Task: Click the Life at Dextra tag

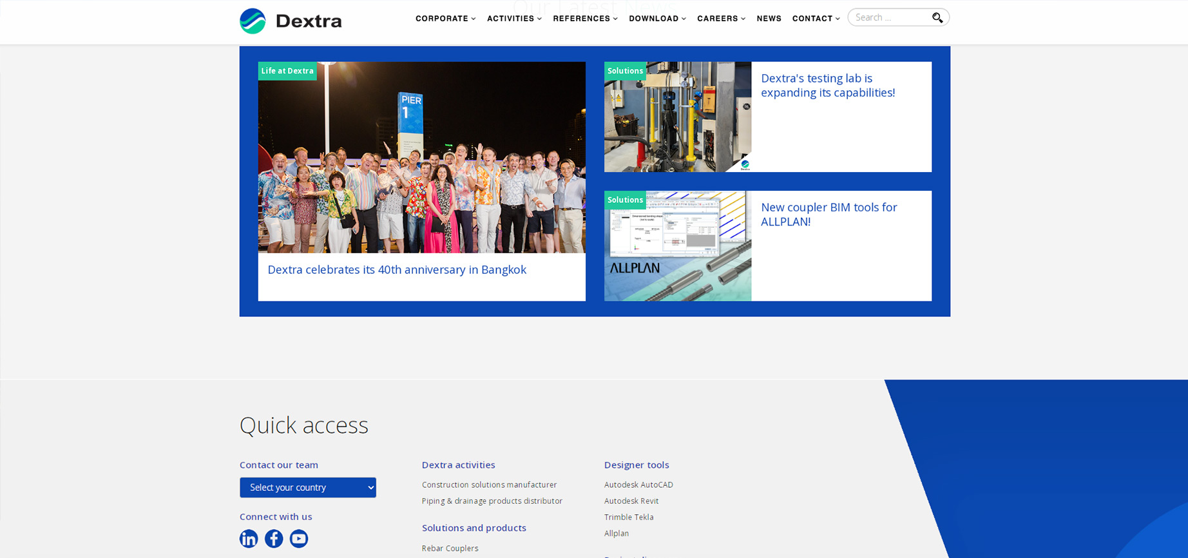Action: coord(287,71)
